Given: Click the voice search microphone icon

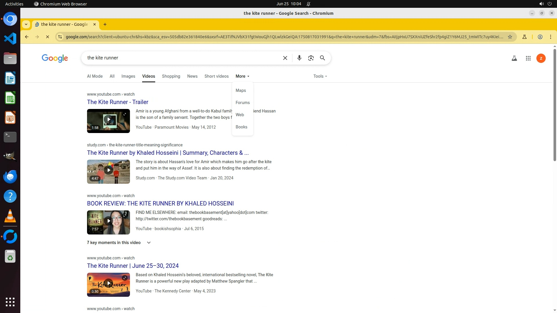Looking at the screenshot, I should [x=299, y=58].
